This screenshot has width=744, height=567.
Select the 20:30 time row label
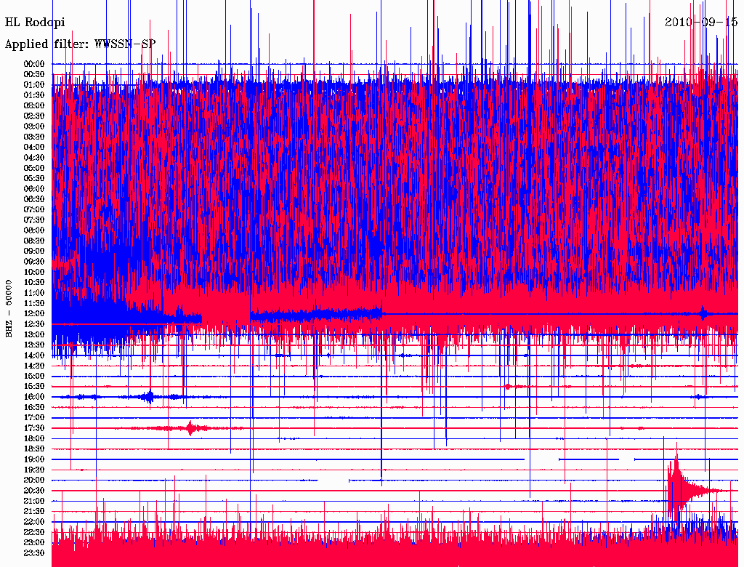pyautogui.click(x=34, y=491)
